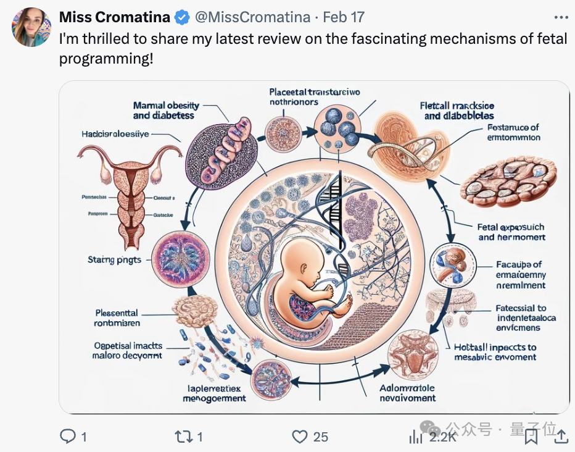Click the retweet arrows icon
575x452 pixels.
(184, 437)
